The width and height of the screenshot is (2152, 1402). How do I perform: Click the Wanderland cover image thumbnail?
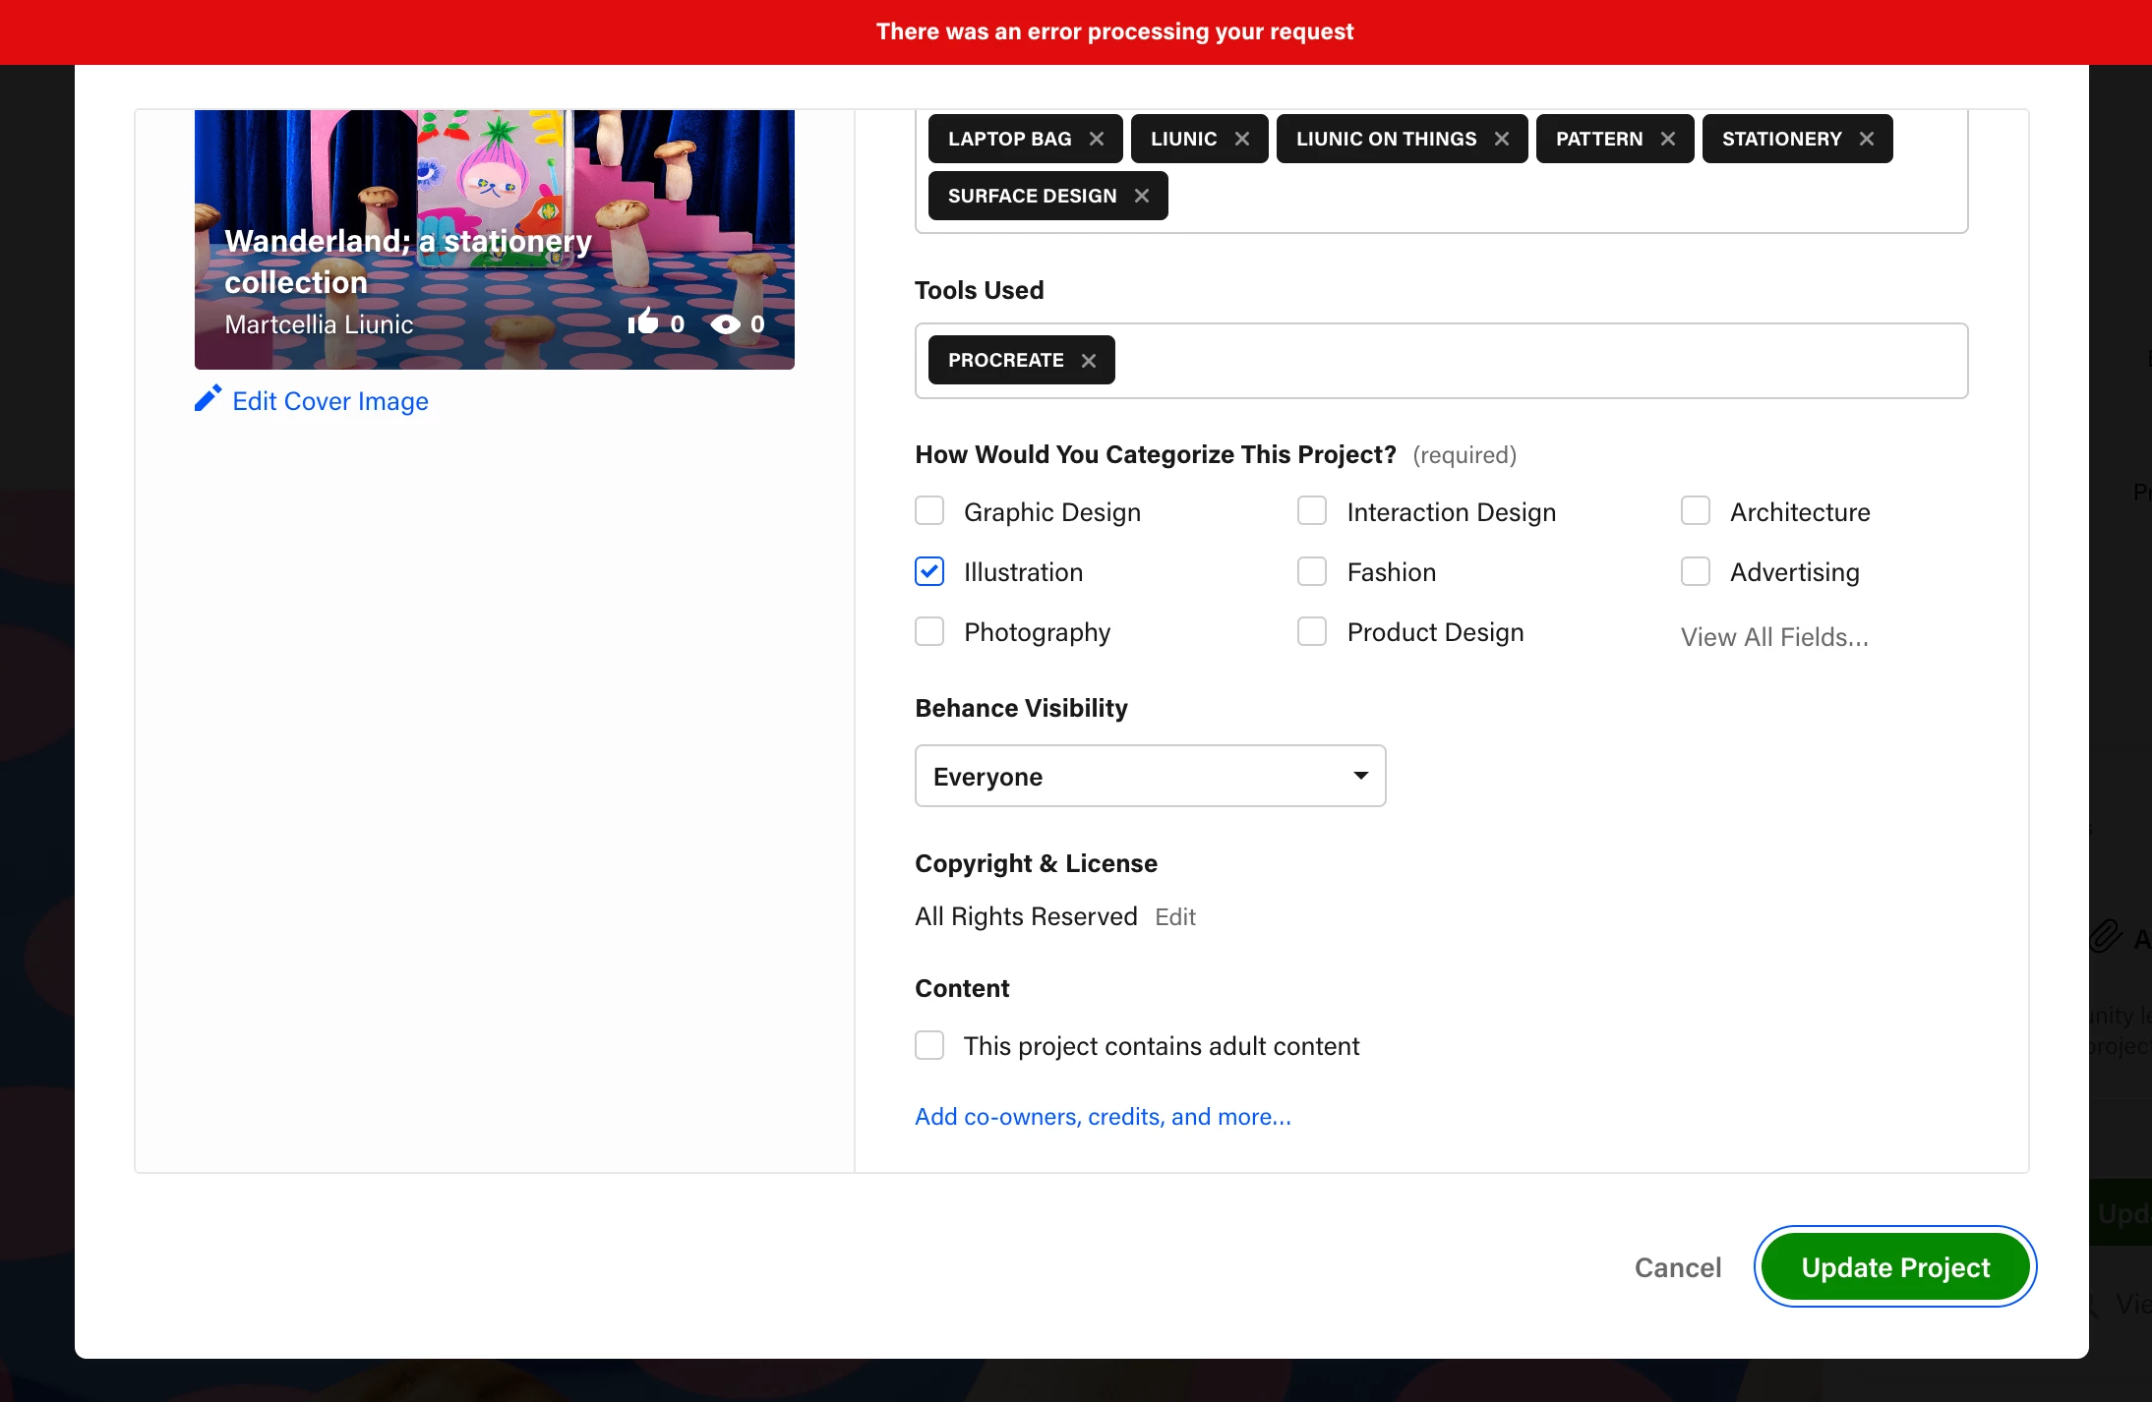click(x=494, y=239)
